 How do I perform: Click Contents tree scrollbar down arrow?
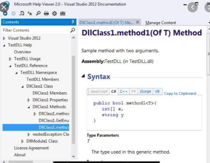pyautogui.click(x=73, y=157)
